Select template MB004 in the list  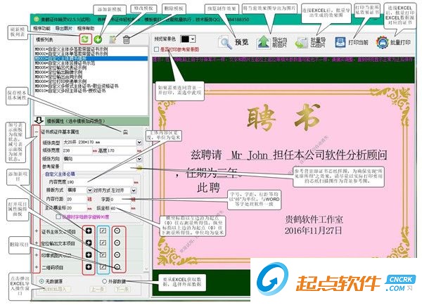[x=91, y=63]
